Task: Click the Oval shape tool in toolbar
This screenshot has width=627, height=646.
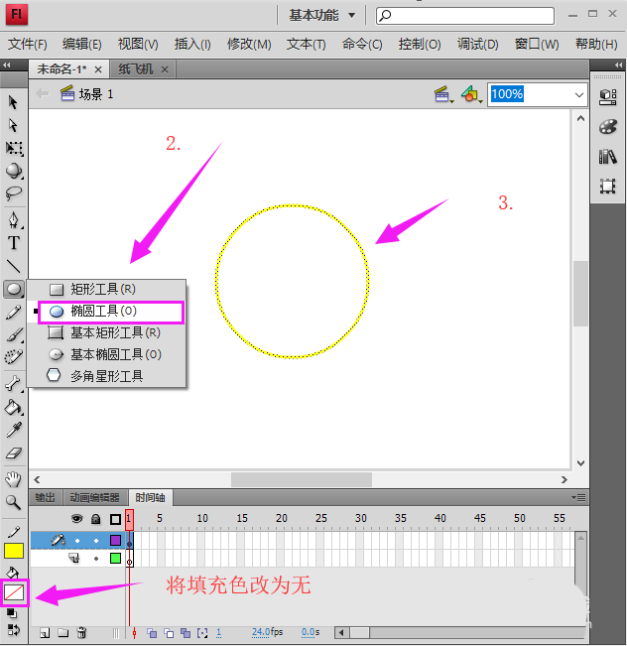Action: (14, 289)
